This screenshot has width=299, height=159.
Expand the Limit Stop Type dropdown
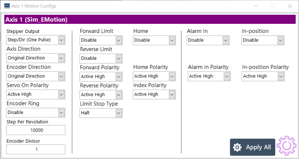point(101,113)
